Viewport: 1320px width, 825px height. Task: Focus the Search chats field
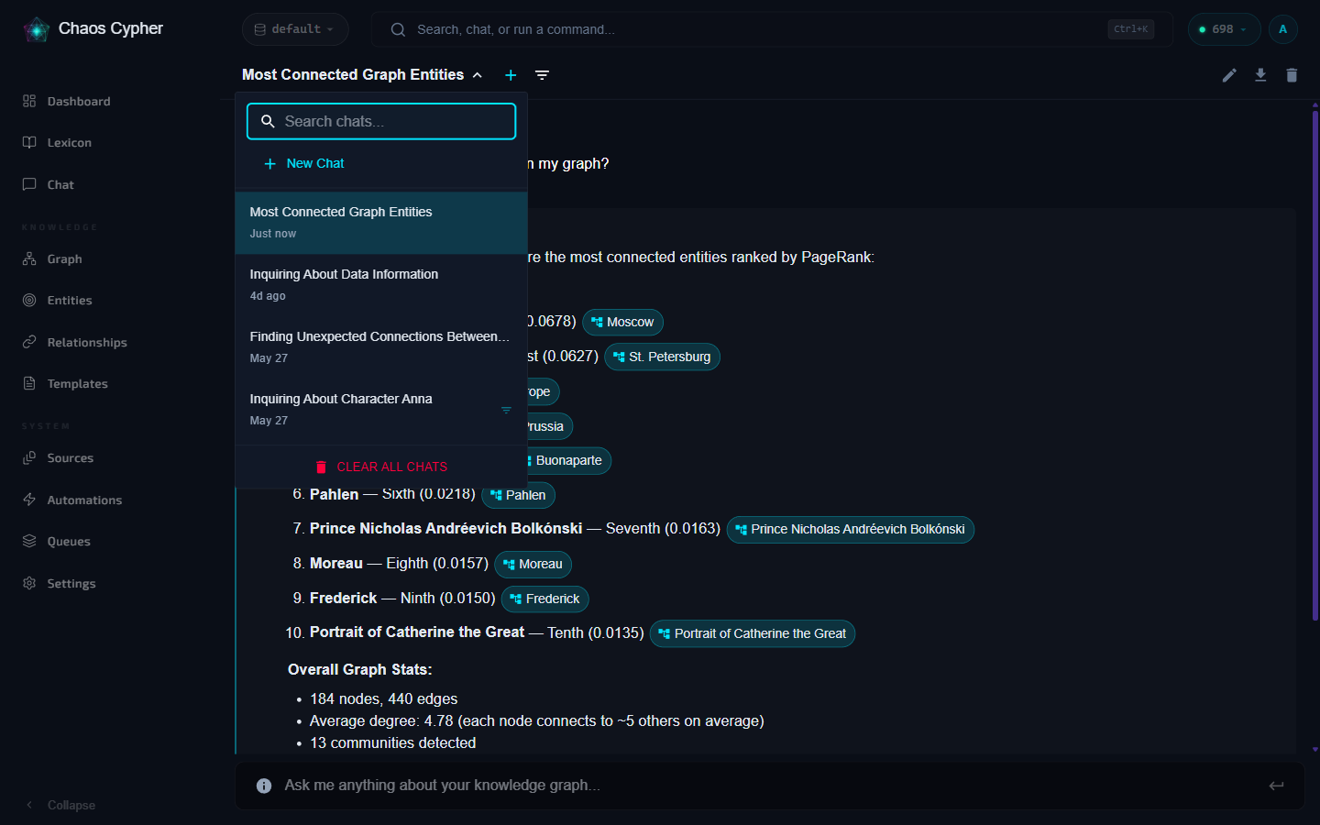(381, 121)
